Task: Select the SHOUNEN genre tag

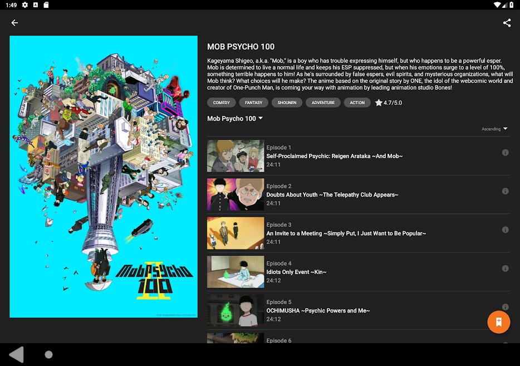Action: pos(287,103)
